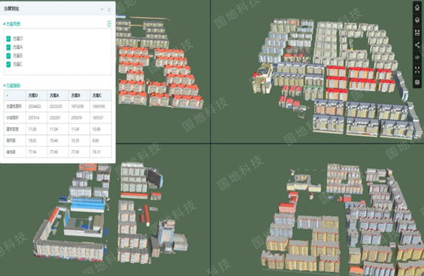This screenshot has height=276, width=424.
Task: Click the share icon in right toolbar
Action: pyautogui.click(x=417, y=45)
